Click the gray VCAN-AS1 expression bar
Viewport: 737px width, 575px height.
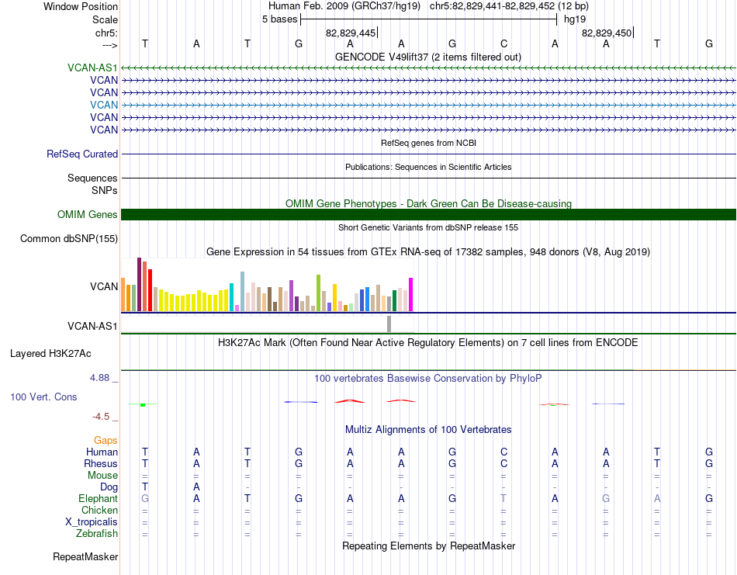tap(389, 324)
